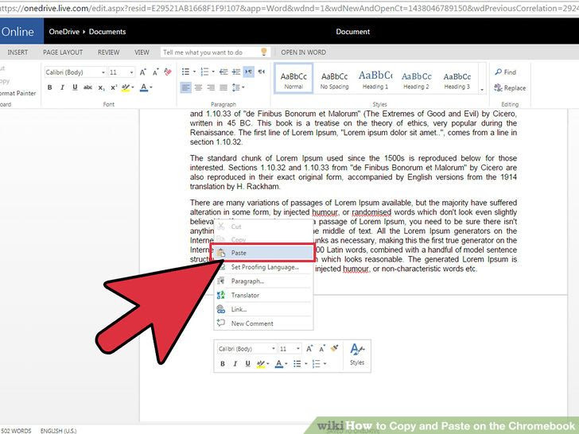Open the VIEW ribbon tab
The width and height of the screenshot is (579, 434).
point(142,52)
